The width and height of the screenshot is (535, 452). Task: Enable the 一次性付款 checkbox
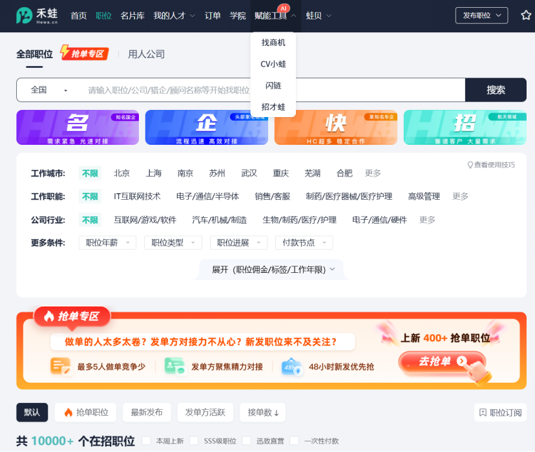click(295, 440)
